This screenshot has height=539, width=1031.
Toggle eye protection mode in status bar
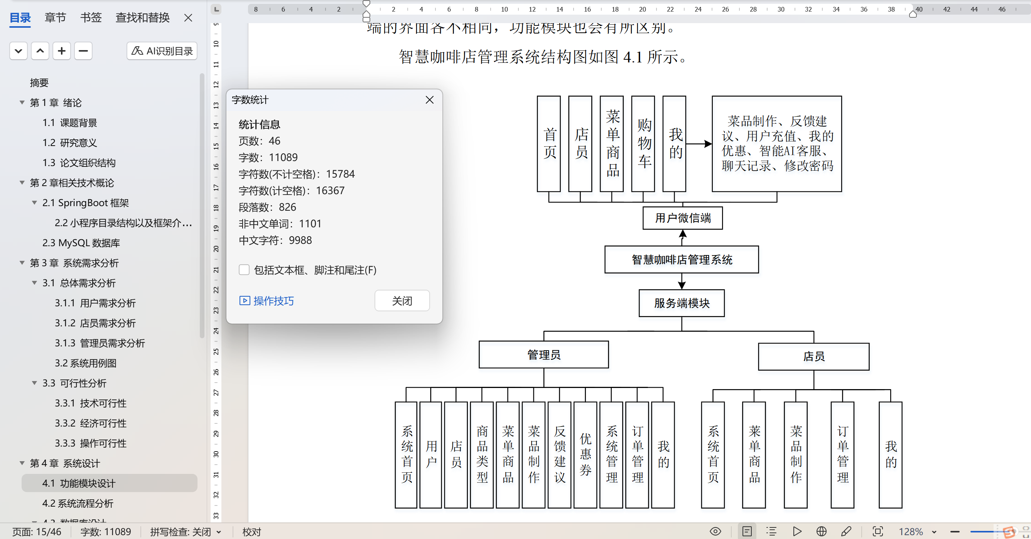click(715, 531)
